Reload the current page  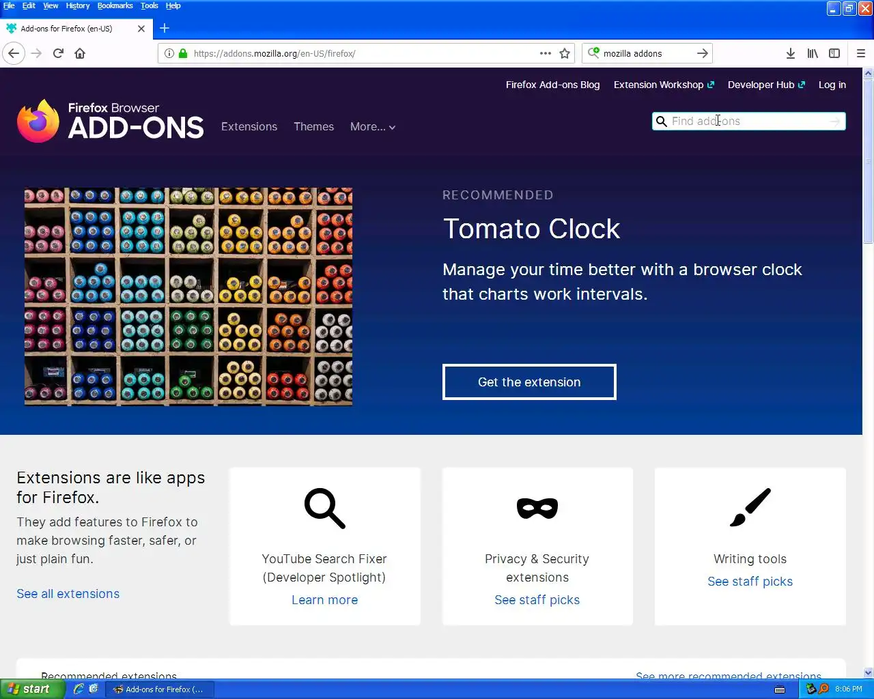59,53
